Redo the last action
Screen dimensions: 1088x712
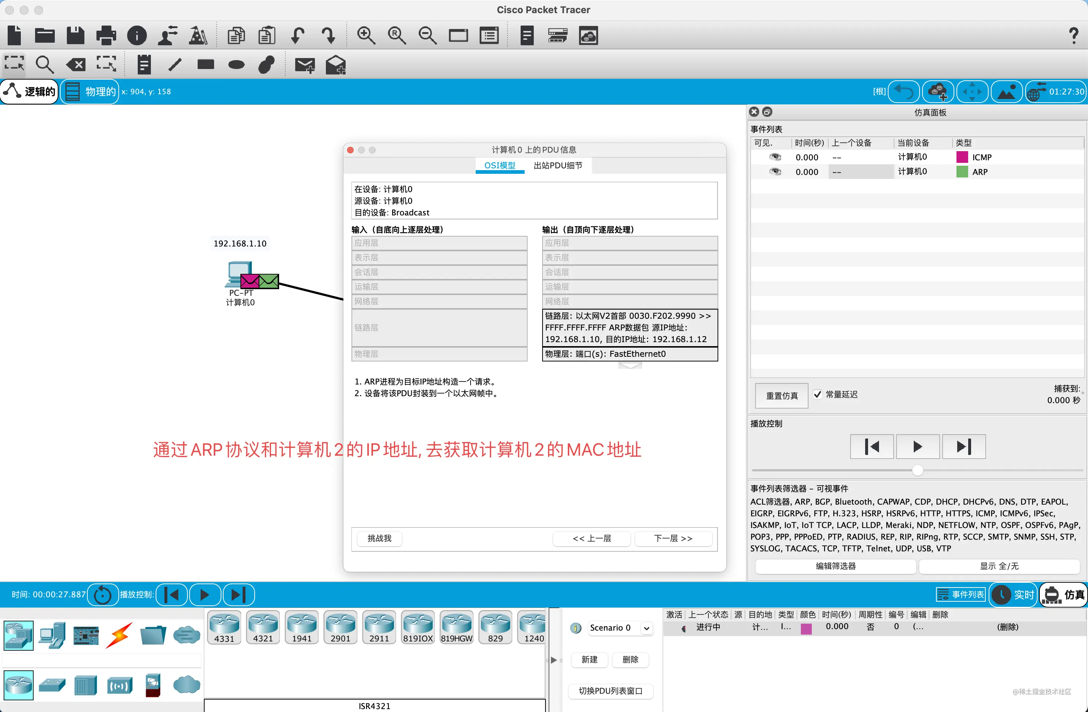[328, 35]
